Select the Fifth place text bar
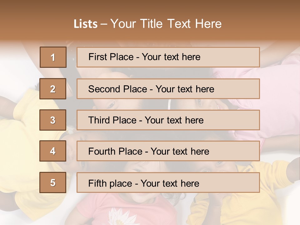Screen dimensions: 300x225 coord(168,182)
